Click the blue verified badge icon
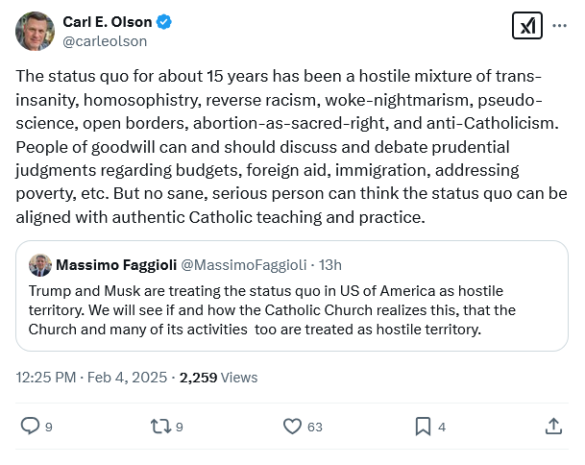585x465 pixels. pos(166,21)
